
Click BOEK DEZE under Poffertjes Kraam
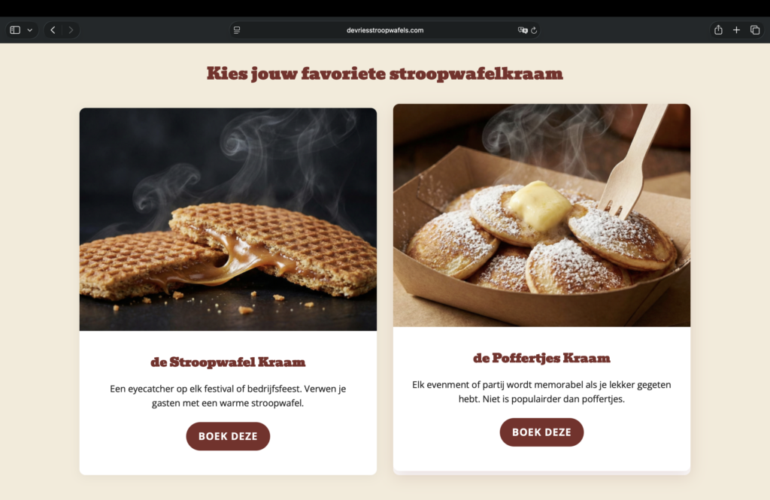(541, 432)
